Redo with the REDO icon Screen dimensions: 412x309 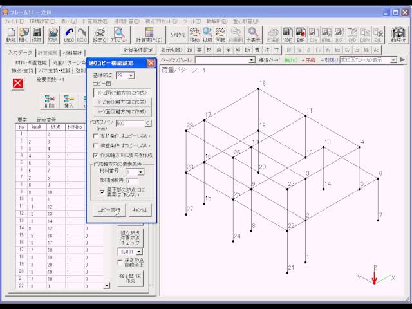pos(82,35)
